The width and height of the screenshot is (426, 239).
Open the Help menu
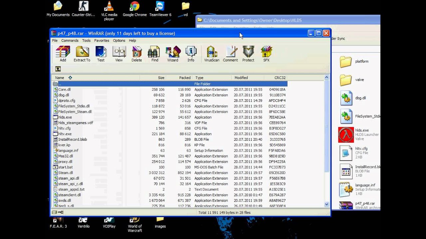coord(132,40)
